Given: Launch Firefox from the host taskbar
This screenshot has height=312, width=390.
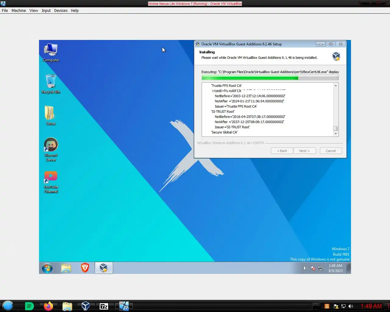Looking at the screenshot, I should point(48,306).
